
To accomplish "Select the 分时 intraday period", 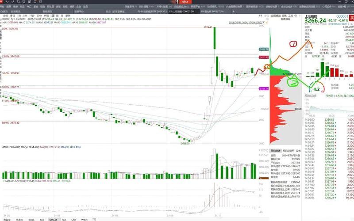I will point(5,16).
